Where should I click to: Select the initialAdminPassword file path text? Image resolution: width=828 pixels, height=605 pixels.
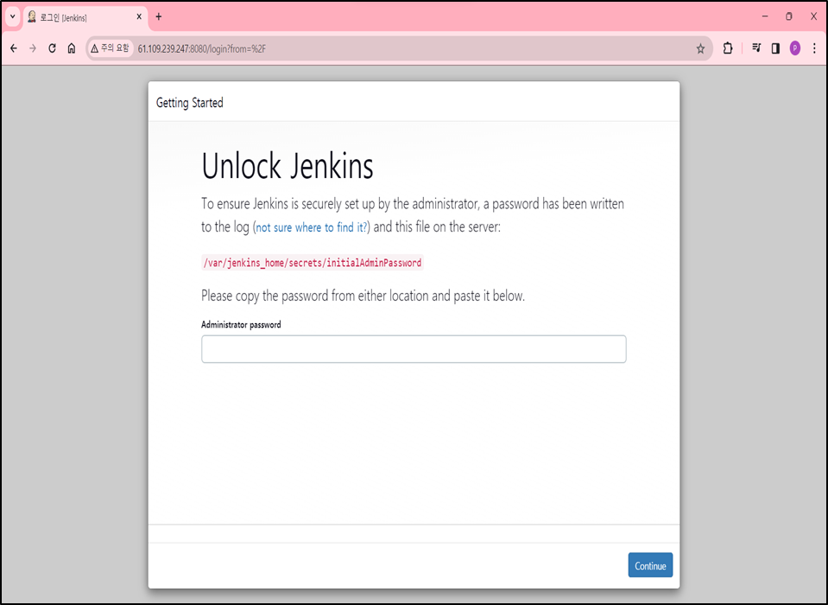point(312,263)
